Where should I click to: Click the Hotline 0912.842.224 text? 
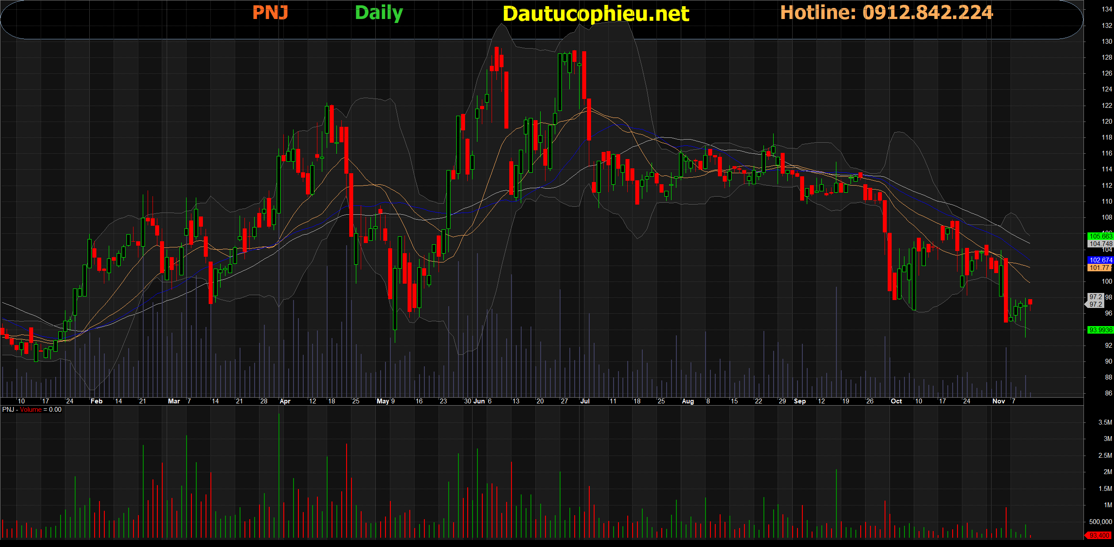click(886, 12)
